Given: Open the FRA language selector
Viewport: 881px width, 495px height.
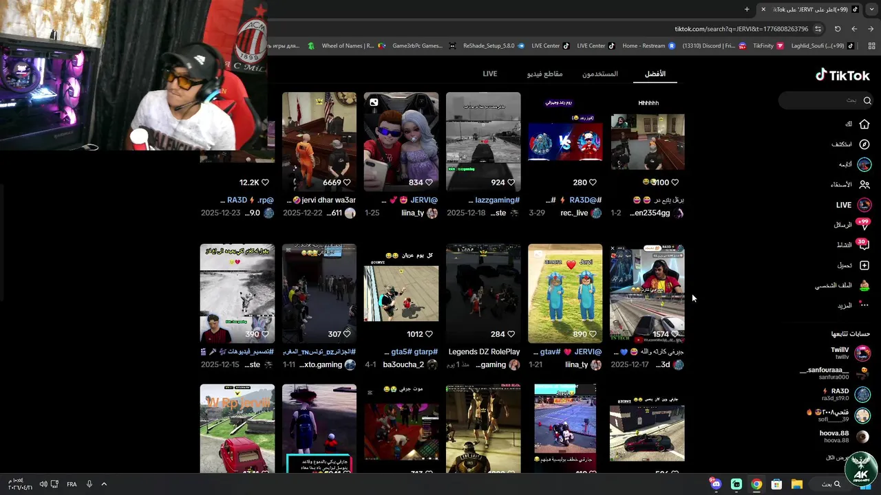Looking at the screenshot, I should (x=72, y=484).
